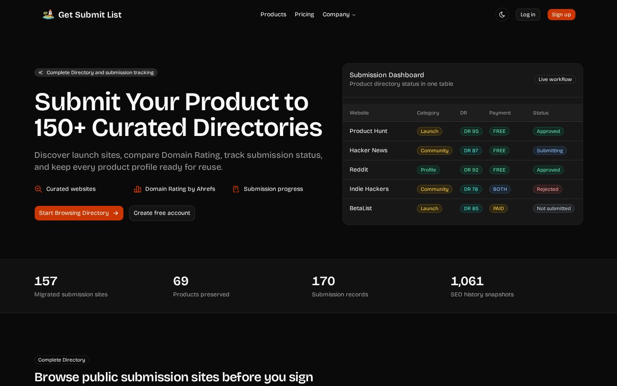Click the Not submitted status badge
The image size is (617, 386).
(554, 208)
